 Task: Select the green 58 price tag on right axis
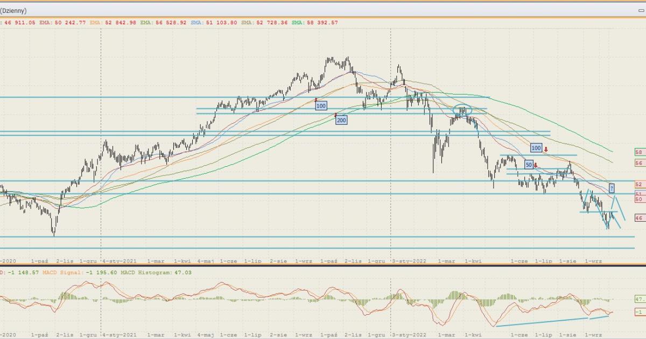tap(640, 152)
